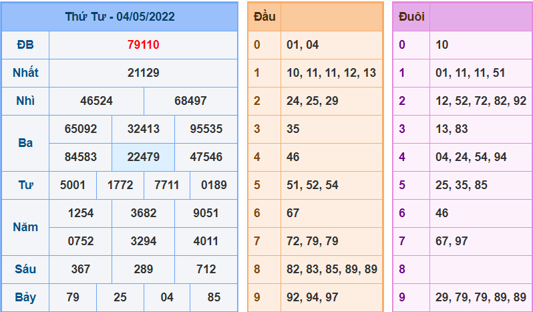
Task: Select sixth prize number 367
Action: 81,269
